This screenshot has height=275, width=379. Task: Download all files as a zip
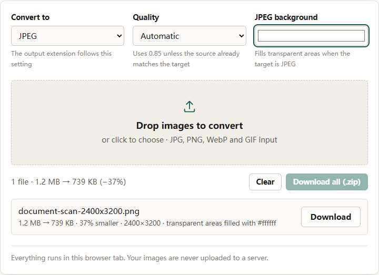coord(327,182)
